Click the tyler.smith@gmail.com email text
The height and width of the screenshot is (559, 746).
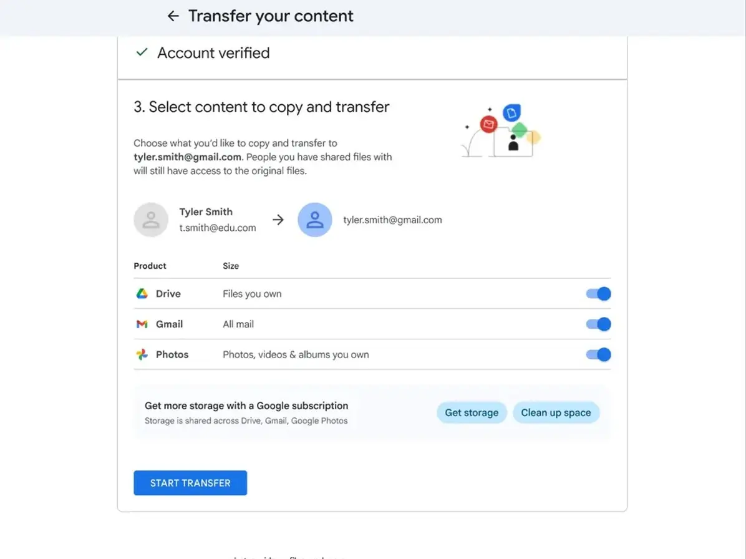click(392, 220)
